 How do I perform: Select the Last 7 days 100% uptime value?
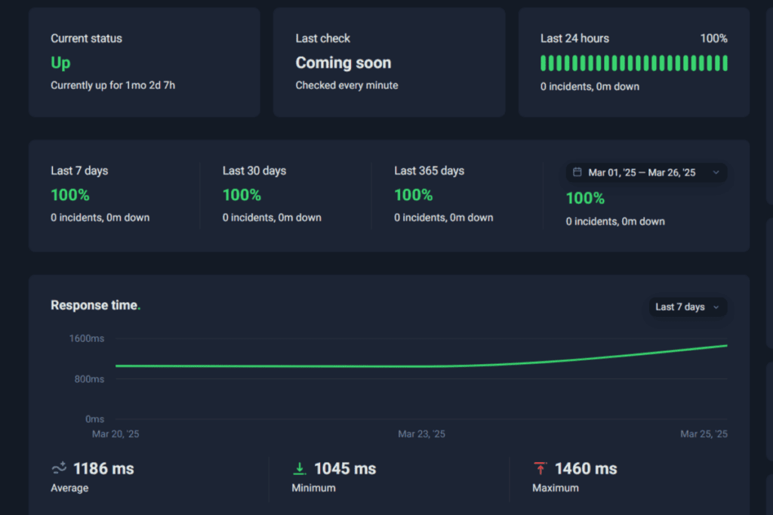click(70, 195)
